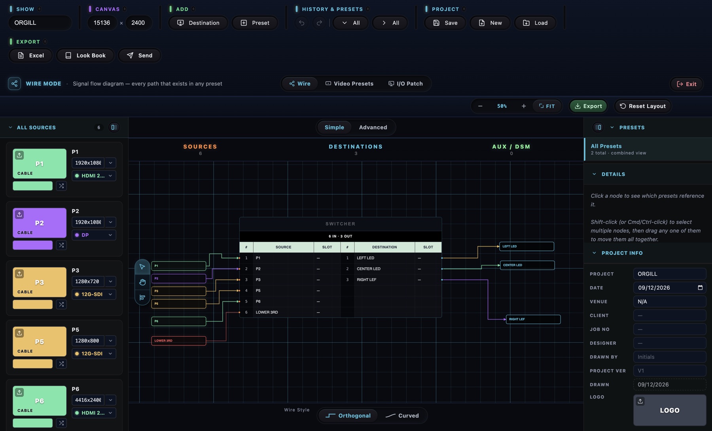Switch to the I/O Patch tab
The height and width of the screenshot is (431, 712).
[405, 84]
